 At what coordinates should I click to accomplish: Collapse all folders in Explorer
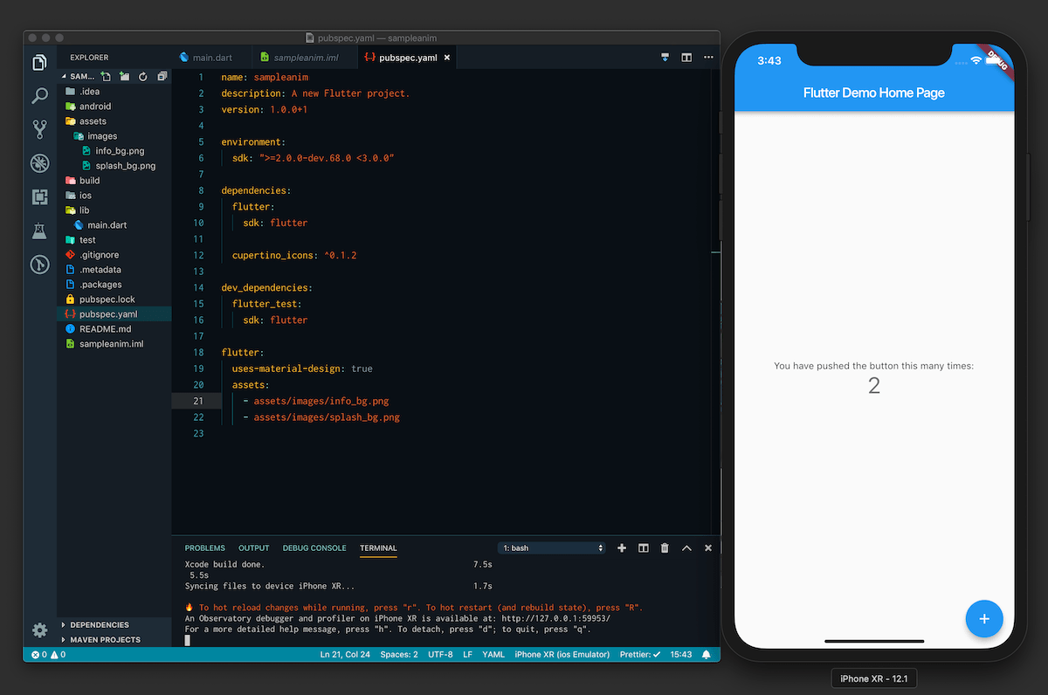click(162, 77)
